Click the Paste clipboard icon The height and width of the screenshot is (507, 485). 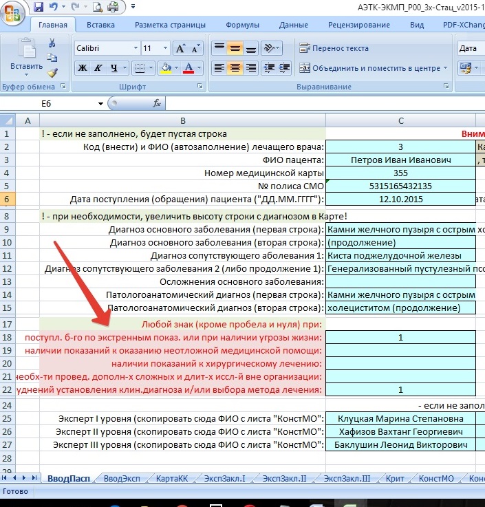[27, 49]
